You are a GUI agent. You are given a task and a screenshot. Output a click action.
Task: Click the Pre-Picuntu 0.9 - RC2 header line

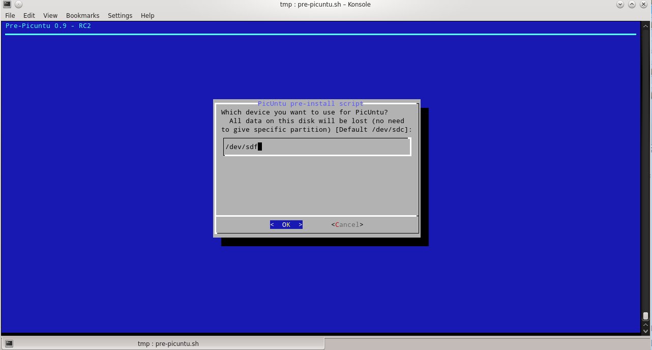[48, 25]
